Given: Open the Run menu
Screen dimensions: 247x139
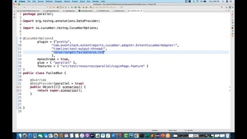Looking at the screenshot, I should (x=88, y=2).
